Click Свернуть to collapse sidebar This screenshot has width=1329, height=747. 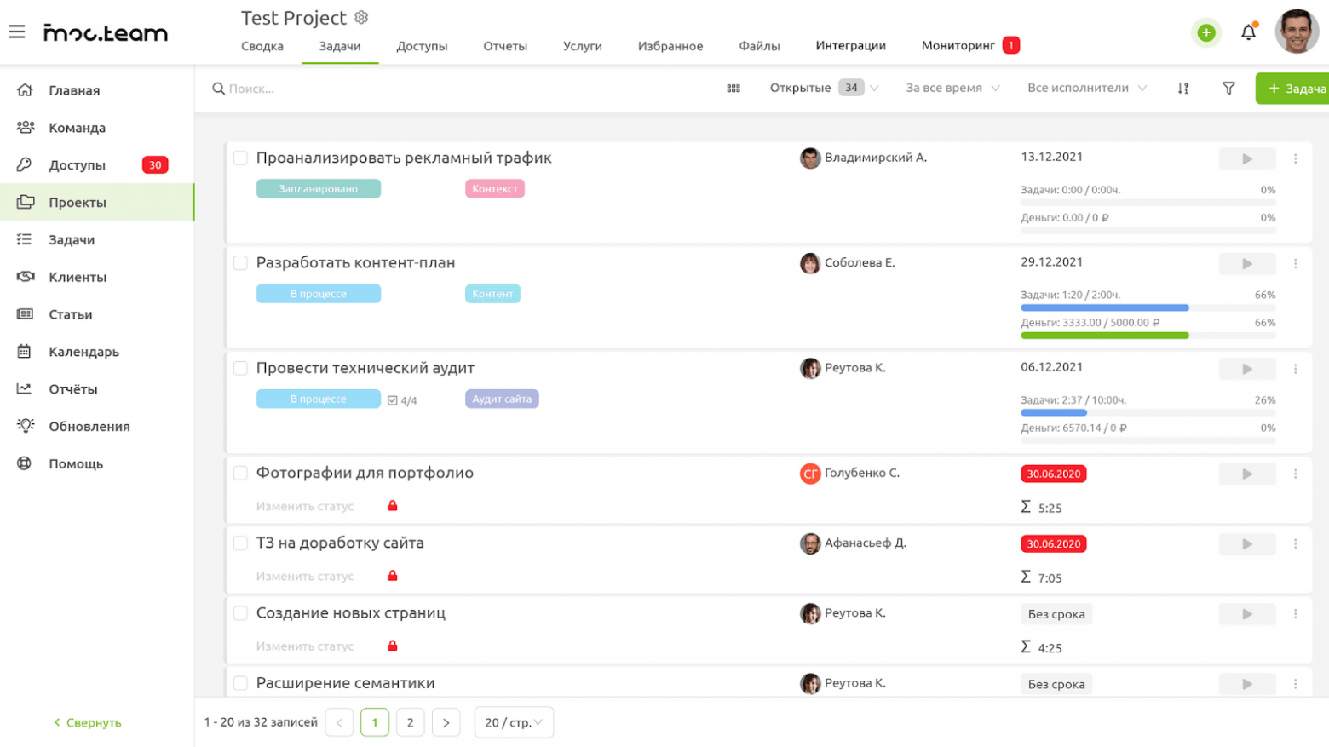88,722
